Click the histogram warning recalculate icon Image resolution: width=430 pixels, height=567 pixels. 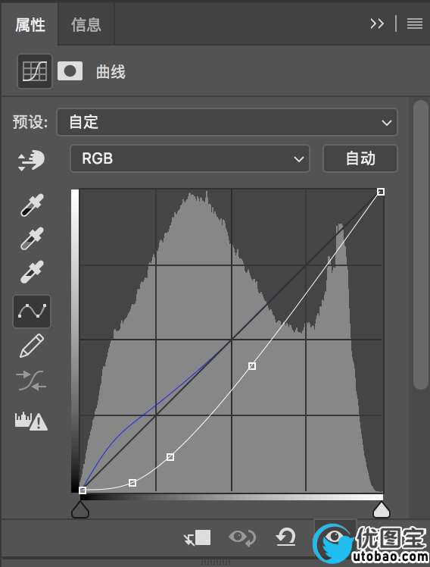click(31, 421)
